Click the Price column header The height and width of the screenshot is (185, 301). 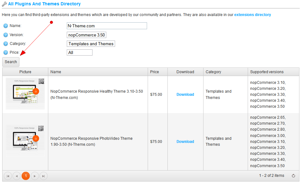(x=158, y=72)
